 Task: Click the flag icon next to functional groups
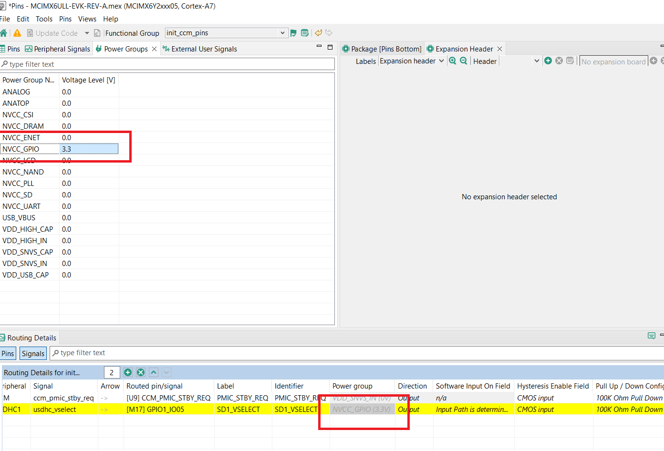tap(294, 33)
